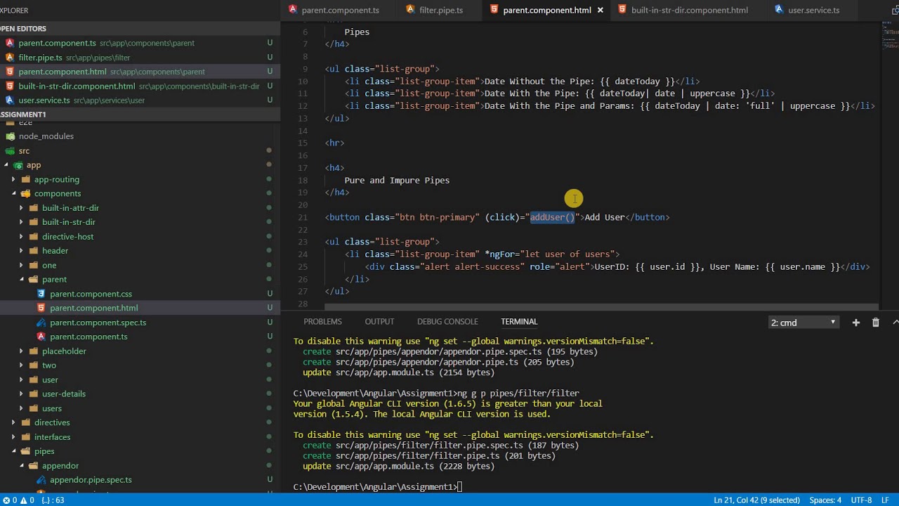Click the pipe icon in Open Editors filter.pipe.ts
This screenshot has width=899, height=506.
tap(10, 58)
